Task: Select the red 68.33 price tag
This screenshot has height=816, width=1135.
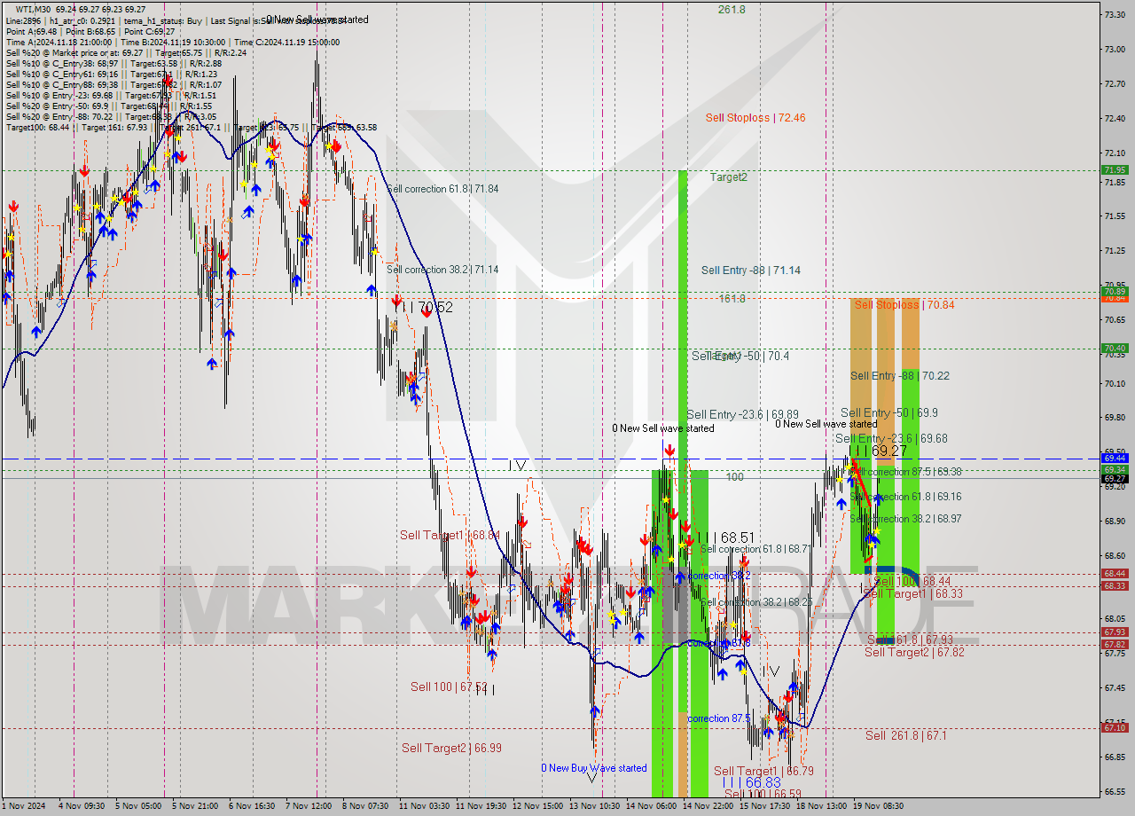Action: [x=1115, y=585]
